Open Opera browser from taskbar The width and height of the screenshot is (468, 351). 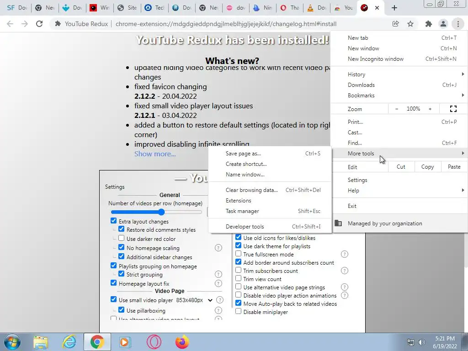pyautogui.click(x=154, y=342)
